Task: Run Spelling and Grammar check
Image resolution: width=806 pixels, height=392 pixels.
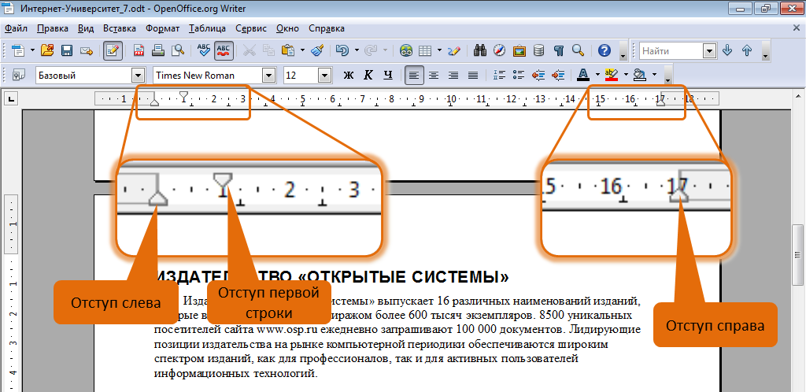Action: (x=204, y=50)
